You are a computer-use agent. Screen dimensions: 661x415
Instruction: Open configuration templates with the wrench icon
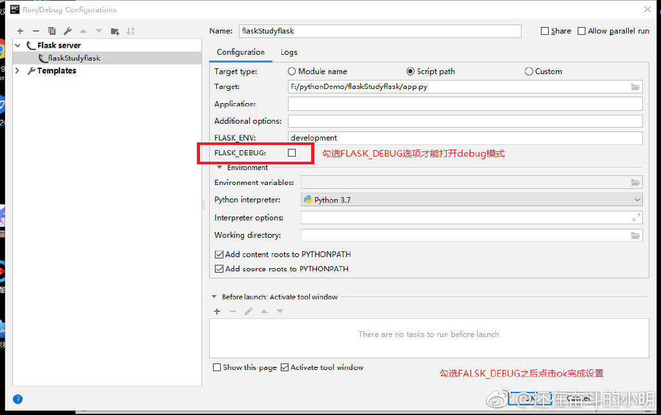click(x=66, y=30)
